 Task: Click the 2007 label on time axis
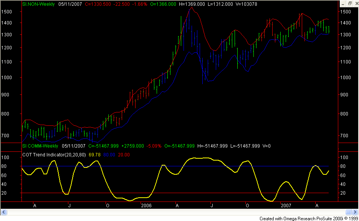coord(286,206)
